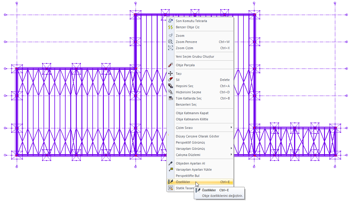Screen dimensions: 352x201
Task: Choose the Zoom Pencere magnifier icon
Action: pos(171,42)
